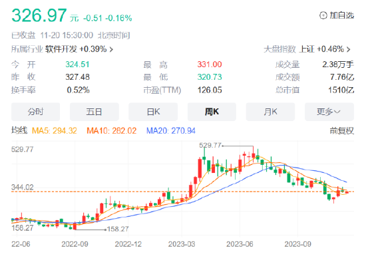
Task: Click the 324.51 opening price value
Action: coord(77,64)
